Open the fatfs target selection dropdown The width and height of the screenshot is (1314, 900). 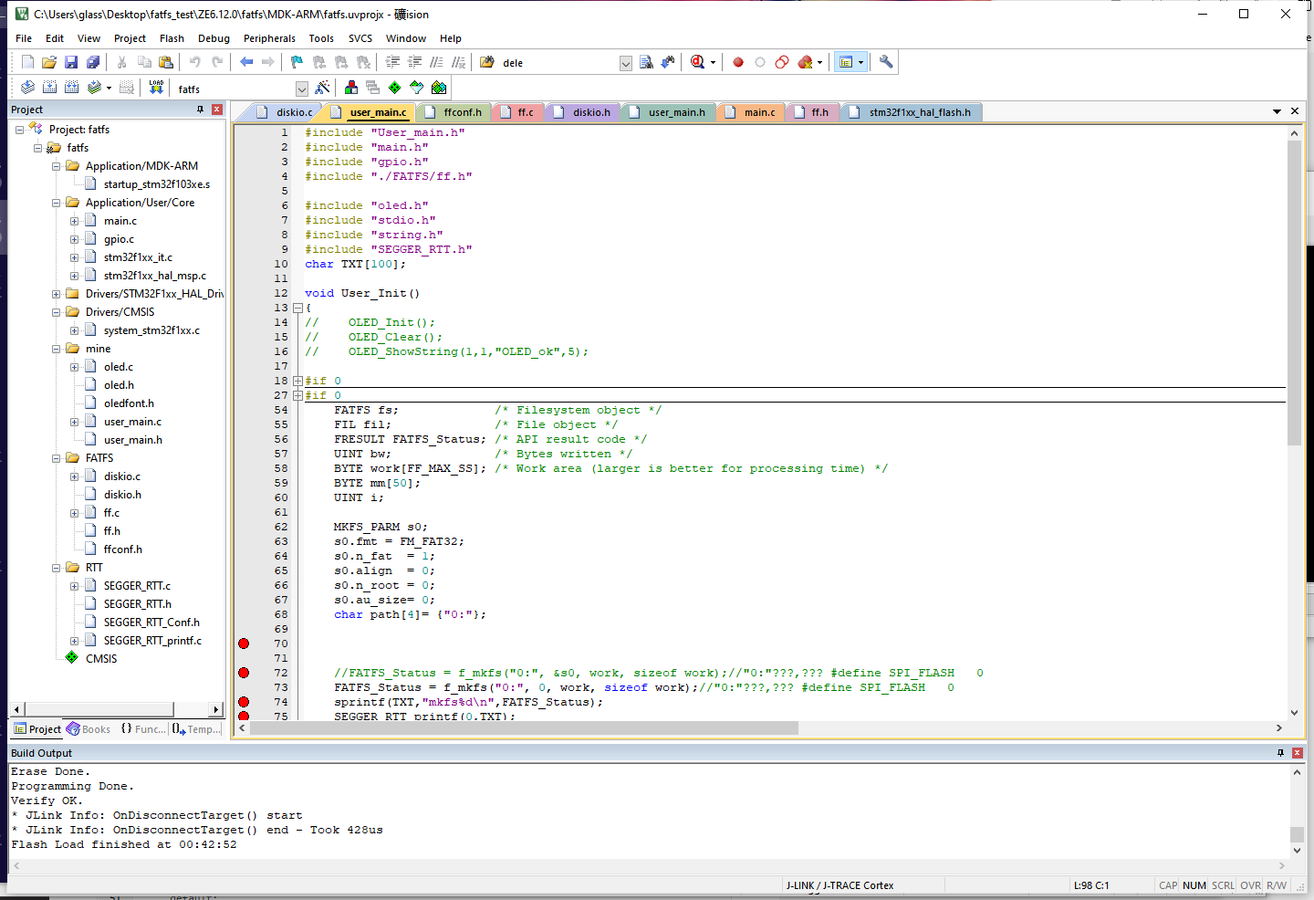[x=301, y=89]
